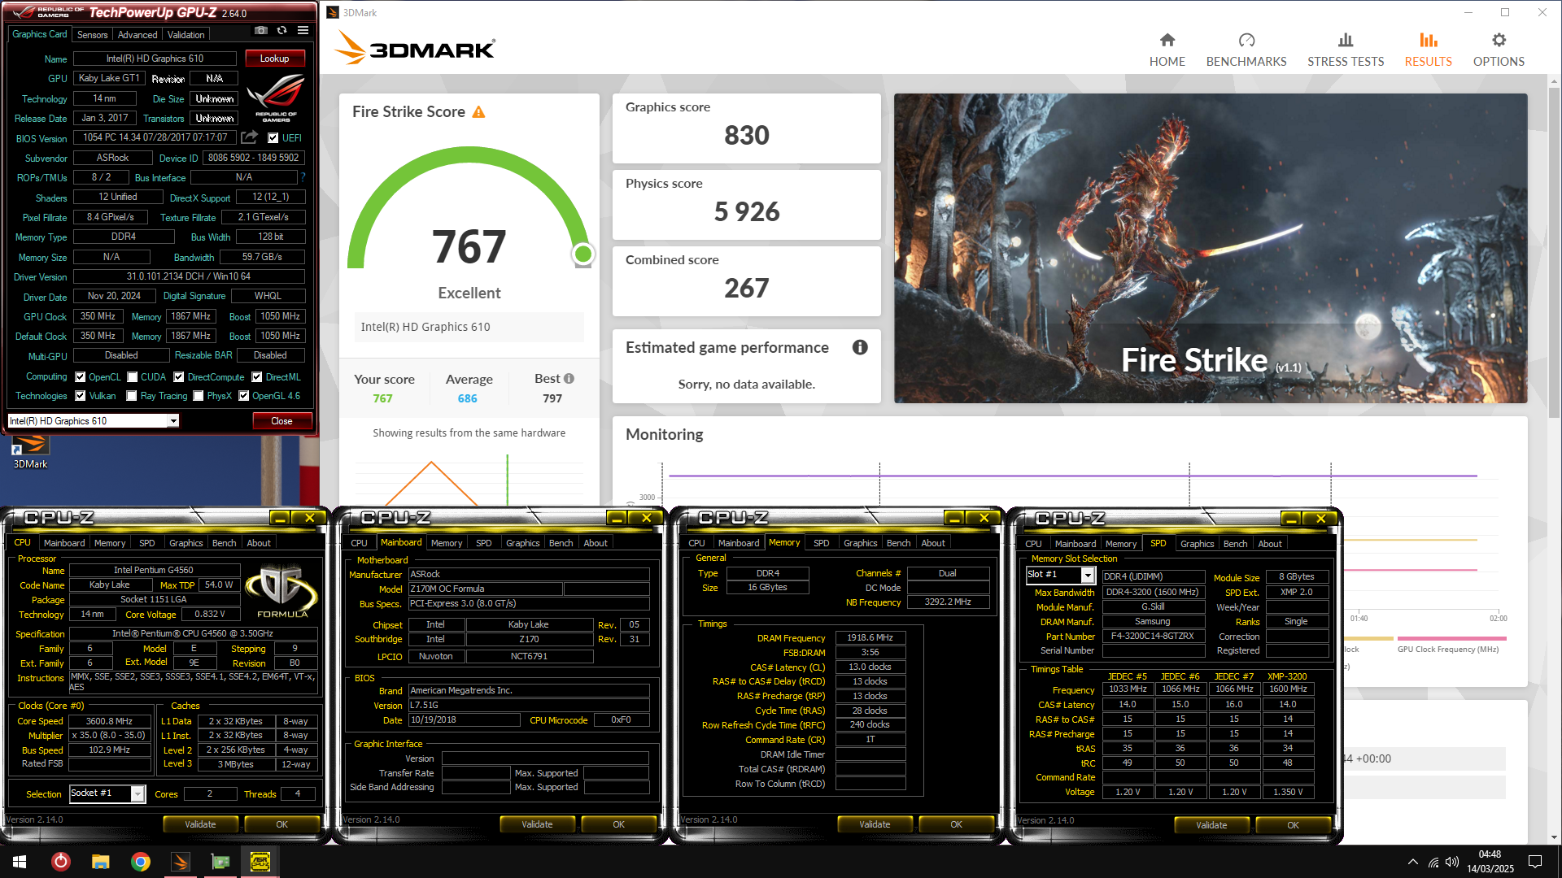
Task: Click the Physics score value 5 926
Action: click(x=746, y=211)
